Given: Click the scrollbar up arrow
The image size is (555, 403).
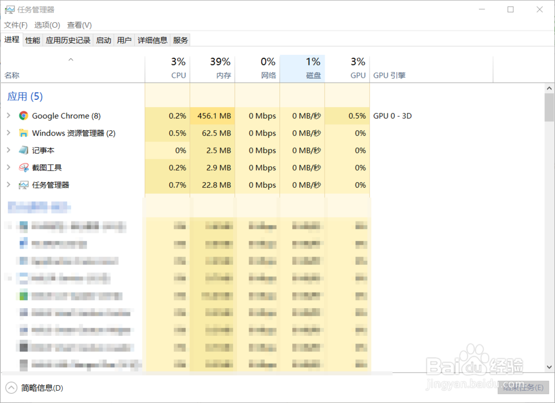Looking at the screenshot, I should click(549, 88).
